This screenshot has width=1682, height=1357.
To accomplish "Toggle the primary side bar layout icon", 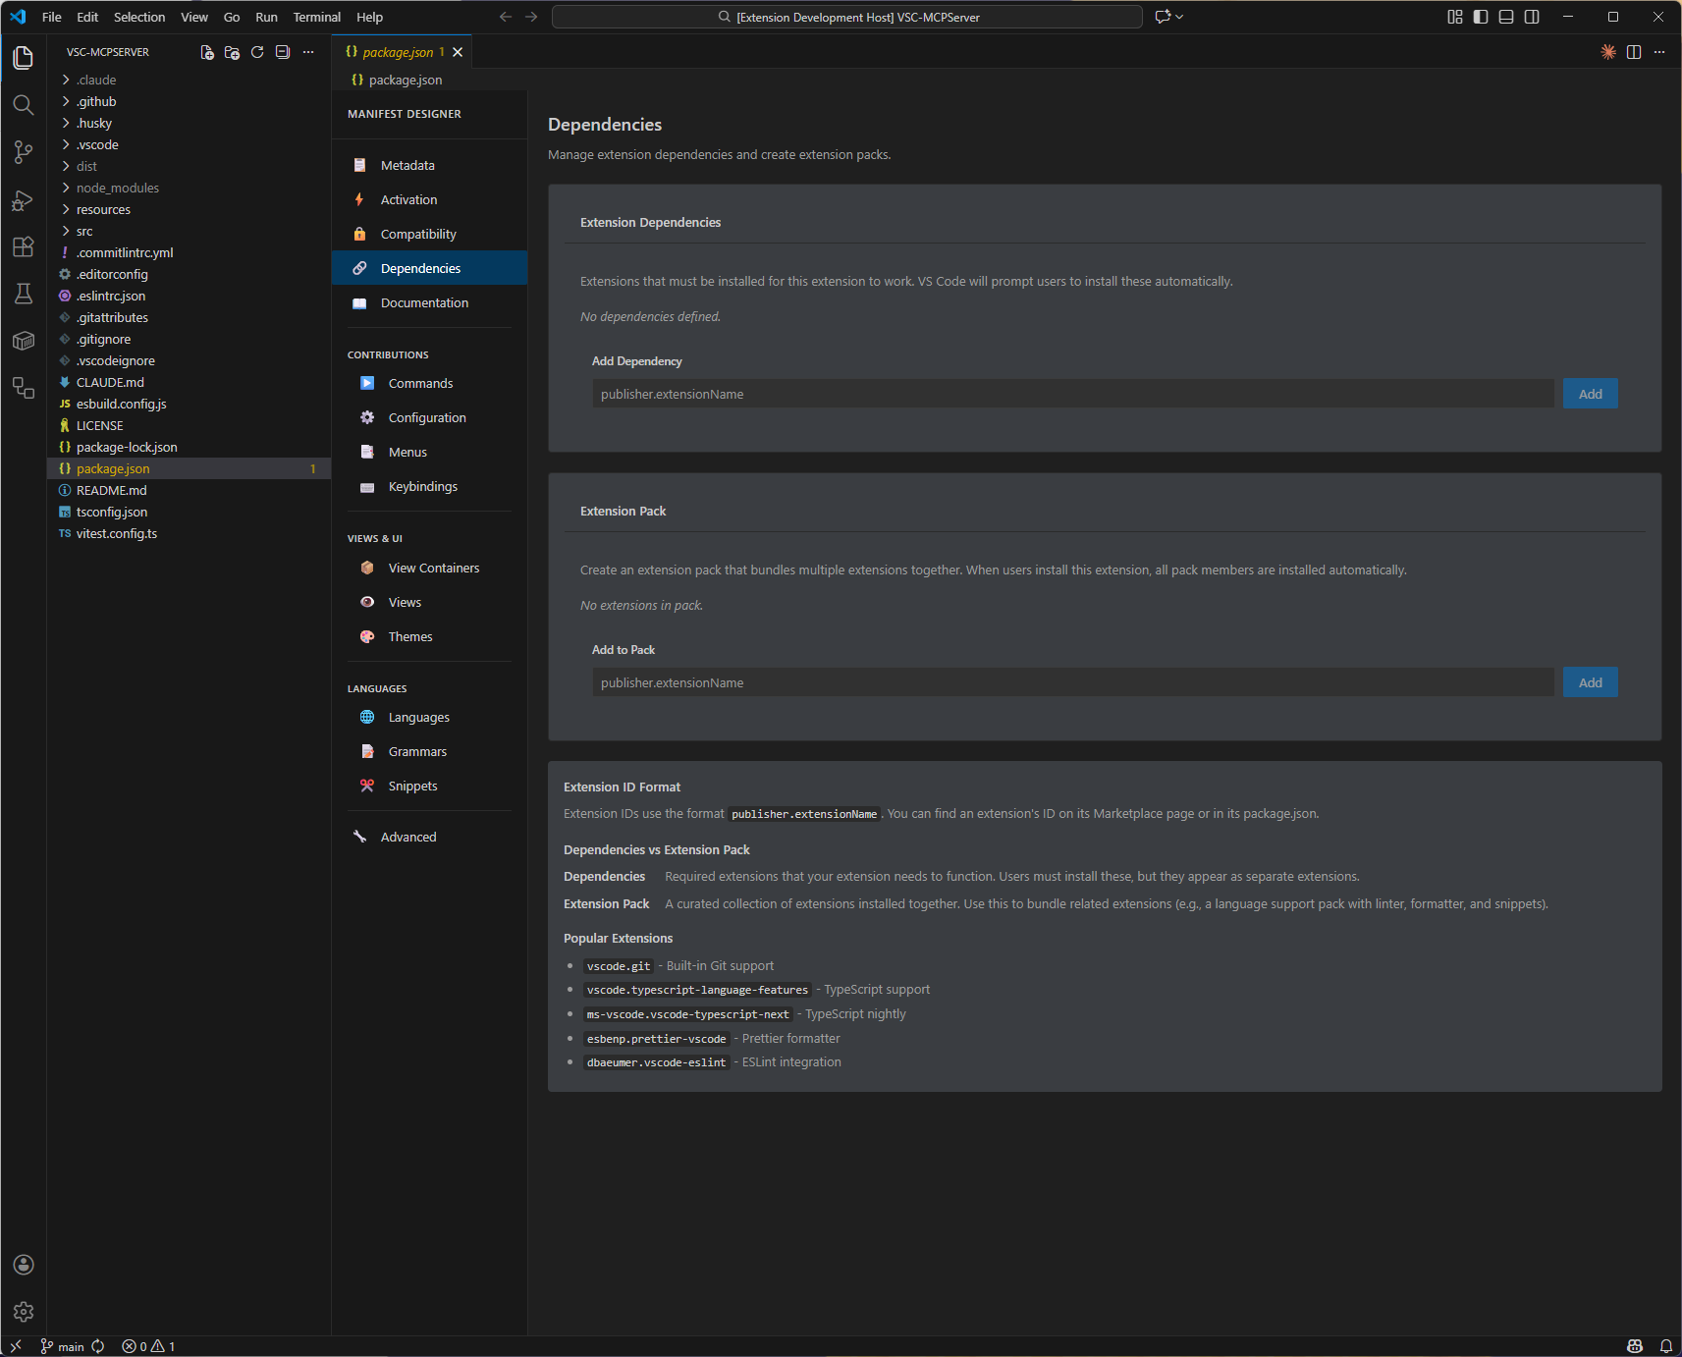I will (1481, 17).
